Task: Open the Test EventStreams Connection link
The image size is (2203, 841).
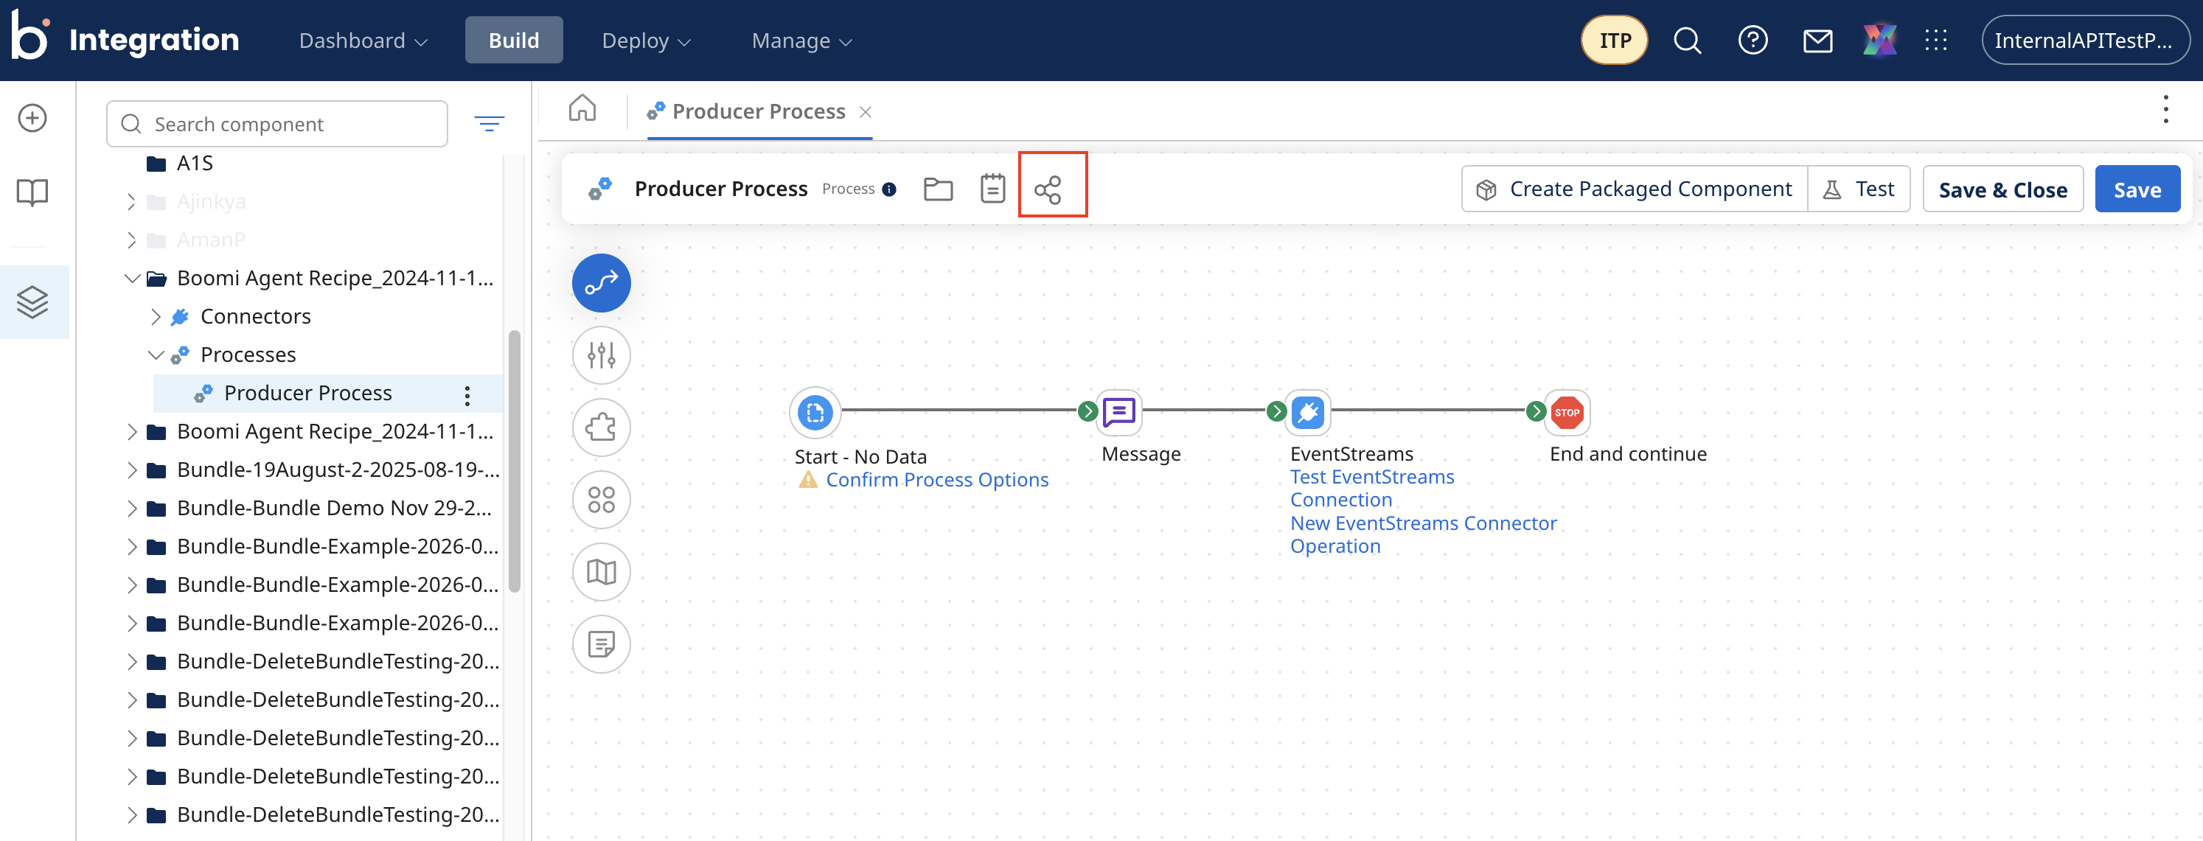Action: (1372, 489)
